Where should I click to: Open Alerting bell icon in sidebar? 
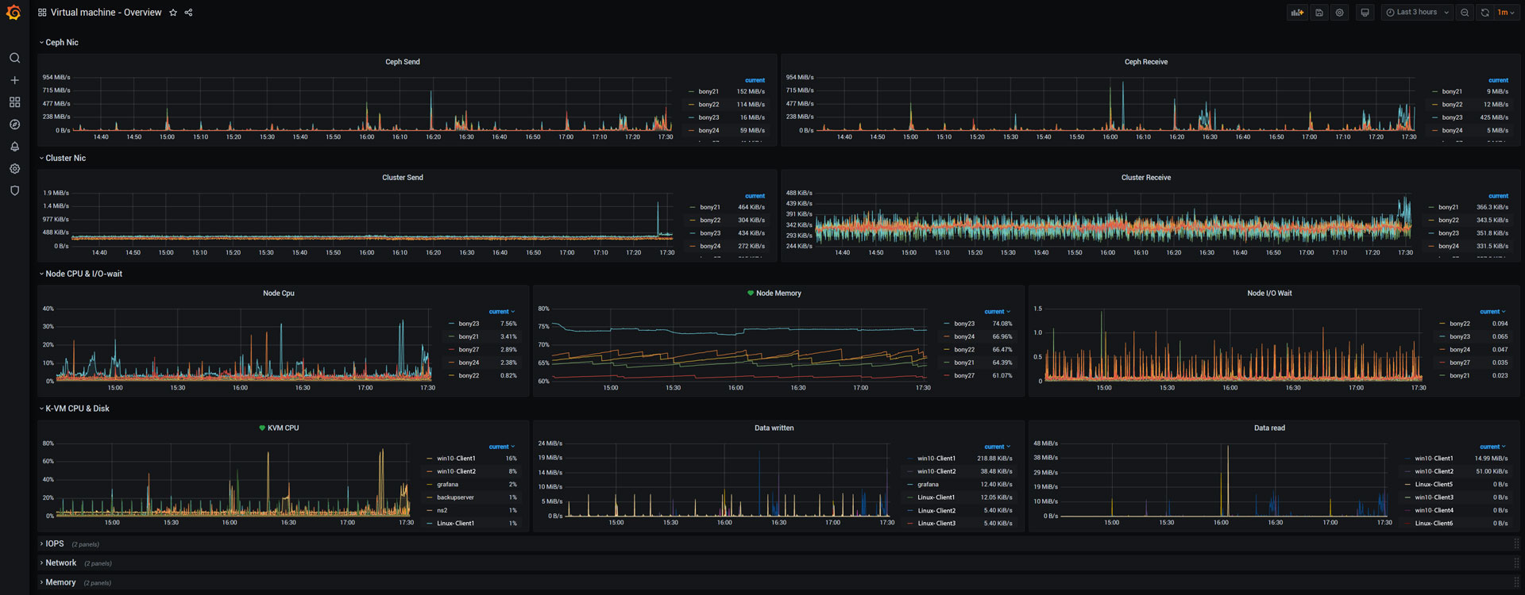point(14,147)
